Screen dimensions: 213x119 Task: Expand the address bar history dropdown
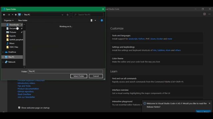click(x=62, y=15)
